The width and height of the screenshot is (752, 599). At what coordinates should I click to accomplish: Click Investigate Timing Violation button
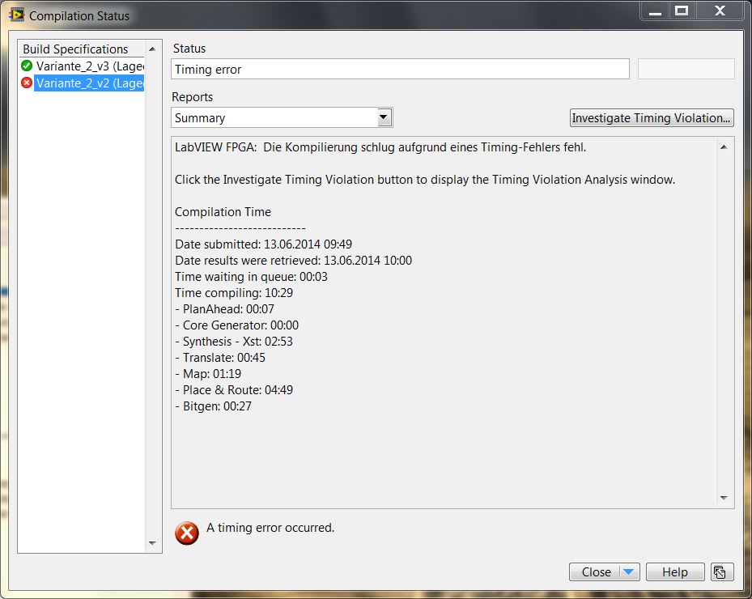652,117
